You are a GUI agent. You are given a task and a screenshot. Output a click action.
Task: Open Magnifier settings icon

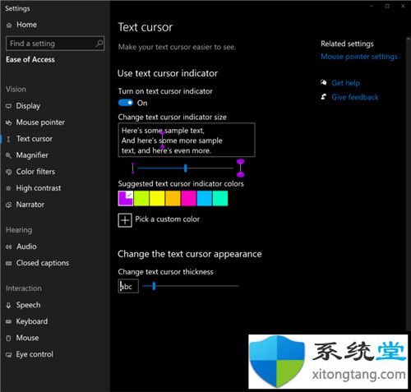pyautogui.click(x=9, y=155)
